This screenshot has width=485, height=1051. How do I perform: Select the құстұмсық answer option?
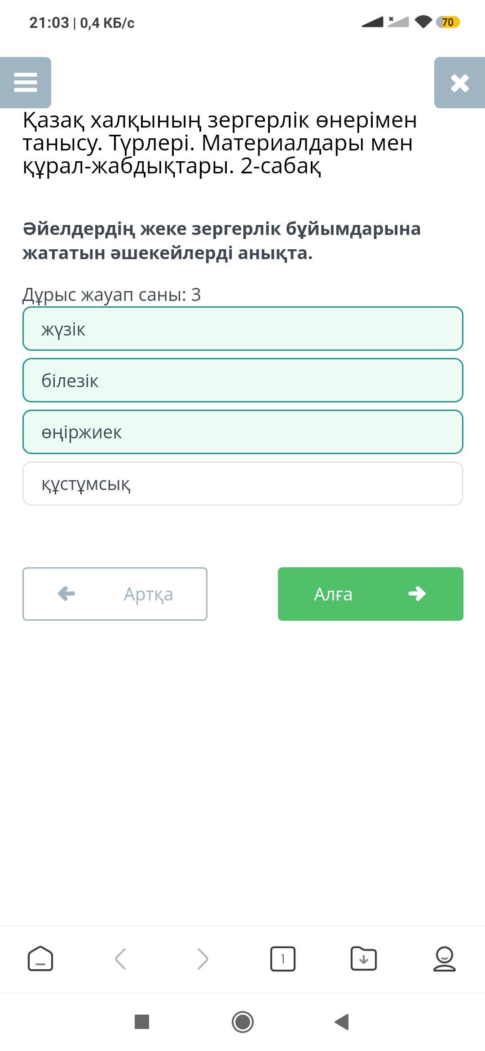[x=242, y=484]
